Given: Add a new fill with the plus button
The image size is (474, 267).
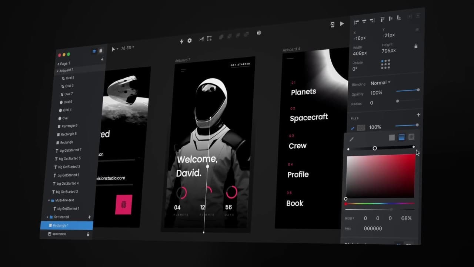Looking at the screenshot, I should (x=418, y=115).
